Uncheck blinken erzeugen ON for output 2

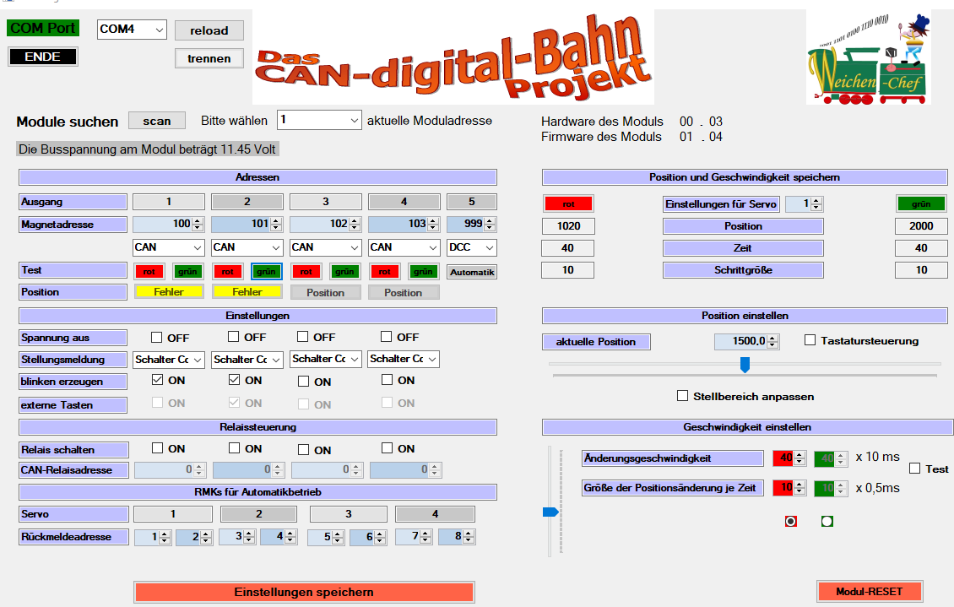tap(234, 380)
